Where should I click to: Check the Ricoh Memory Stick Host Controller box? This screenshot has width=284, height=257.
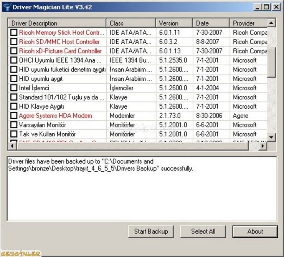14,32
